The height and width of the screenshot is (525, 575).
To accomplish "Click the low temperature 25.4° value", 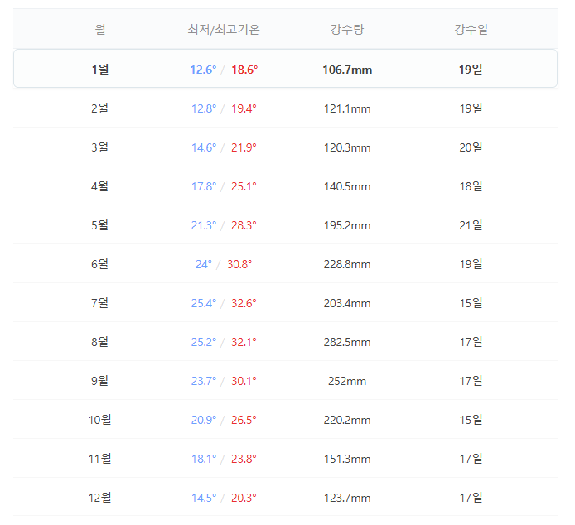I will pyautogui.click(x=204, y=304).
